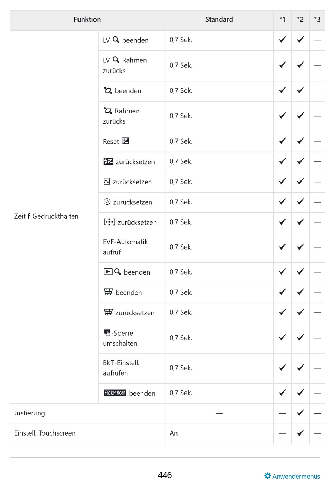Click page number 446

pos(165,475)
